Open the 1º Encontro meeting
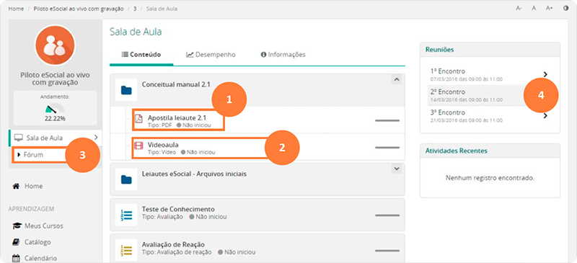The height and width of the screenshot is (263, 577). pos(490,74)
